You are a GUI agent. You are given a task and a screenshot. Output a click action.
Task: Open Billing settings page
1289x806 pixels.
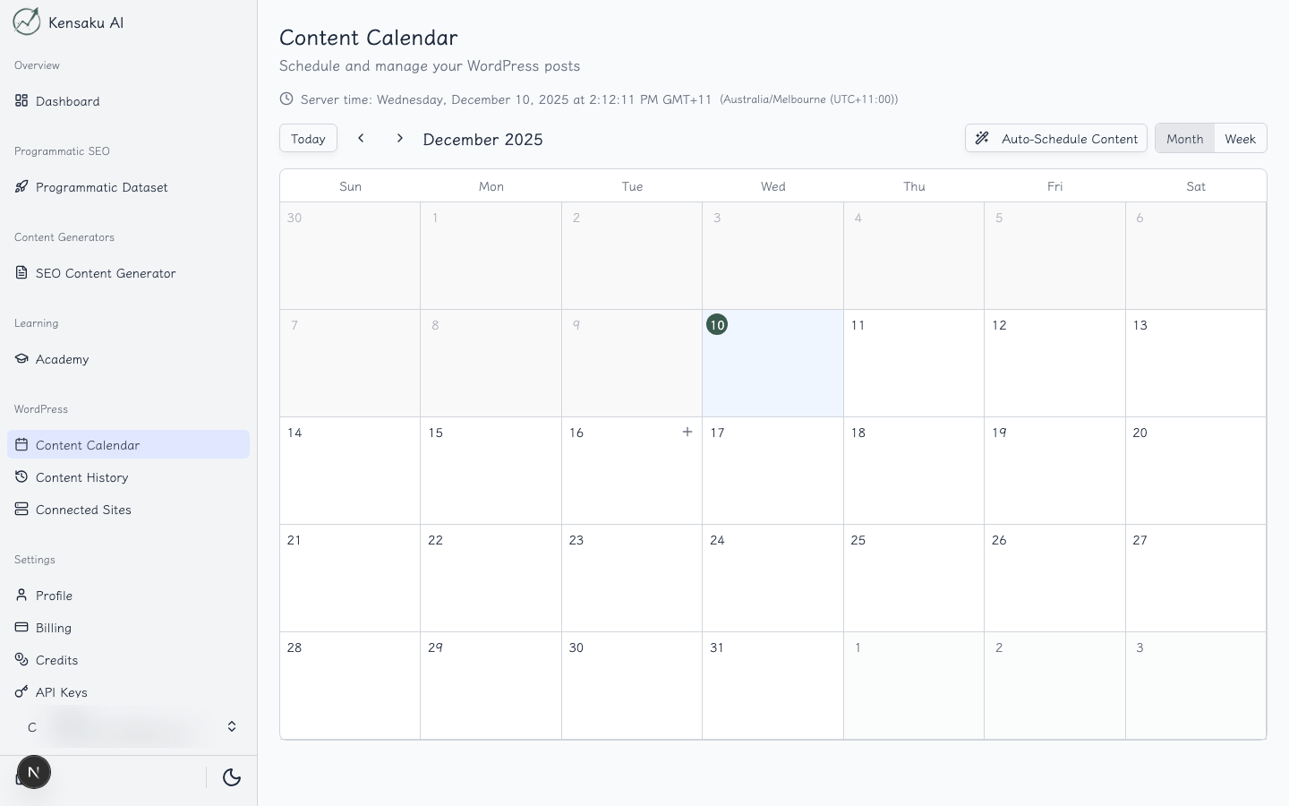point(54,628)
